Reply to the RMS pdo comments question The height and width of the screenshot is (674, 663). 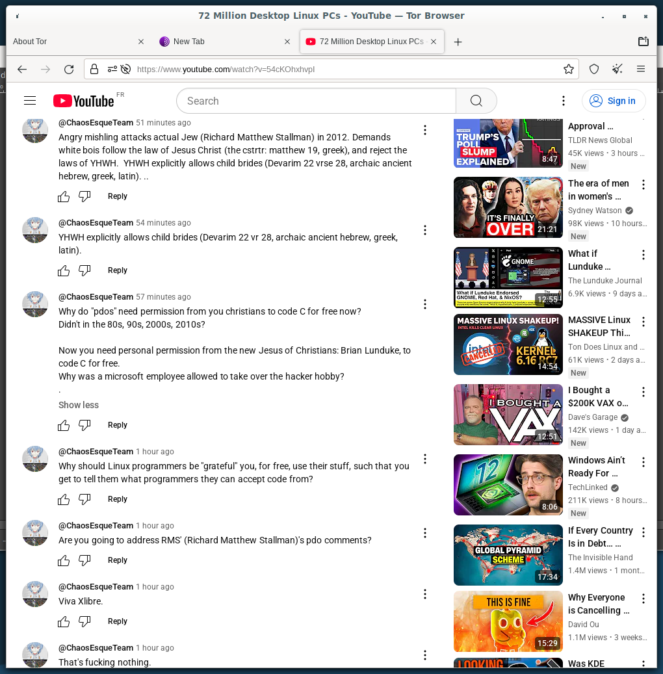(x=118, y=560)
